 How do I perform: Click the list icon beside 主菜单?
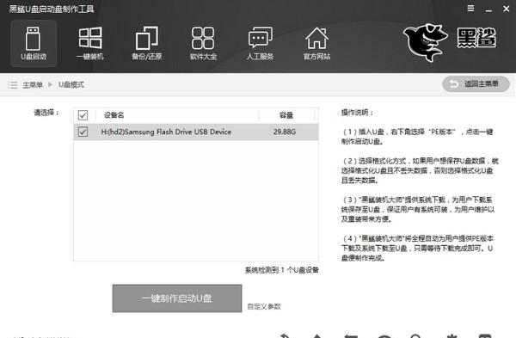coord(13,85)
